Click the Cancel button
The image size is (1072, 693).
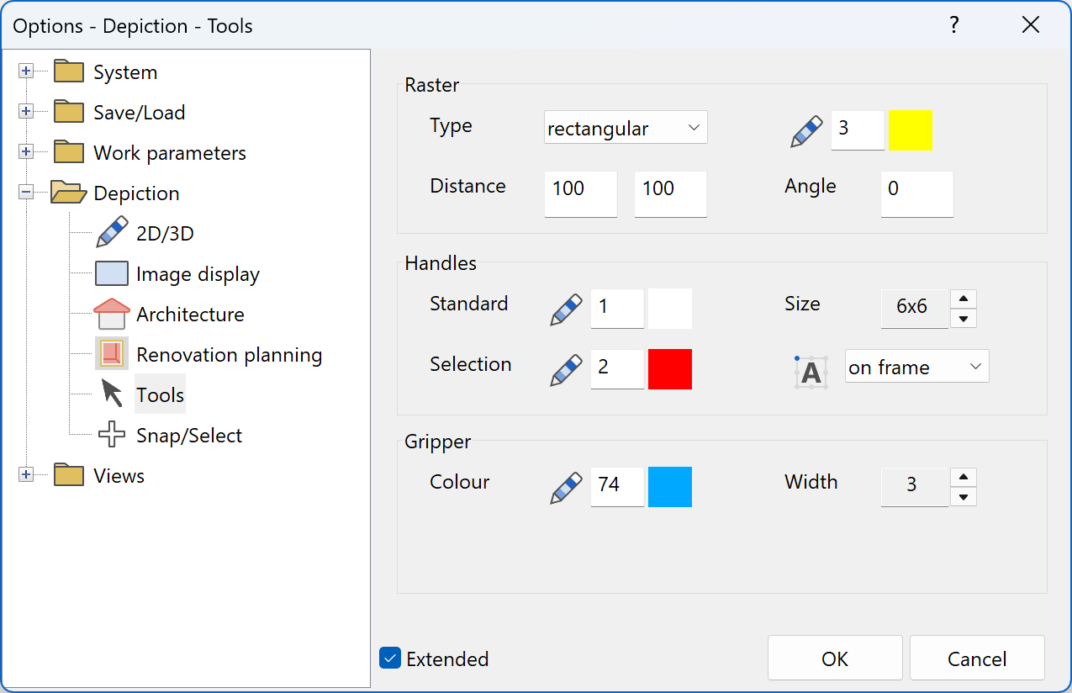click(x=976, y=658)
